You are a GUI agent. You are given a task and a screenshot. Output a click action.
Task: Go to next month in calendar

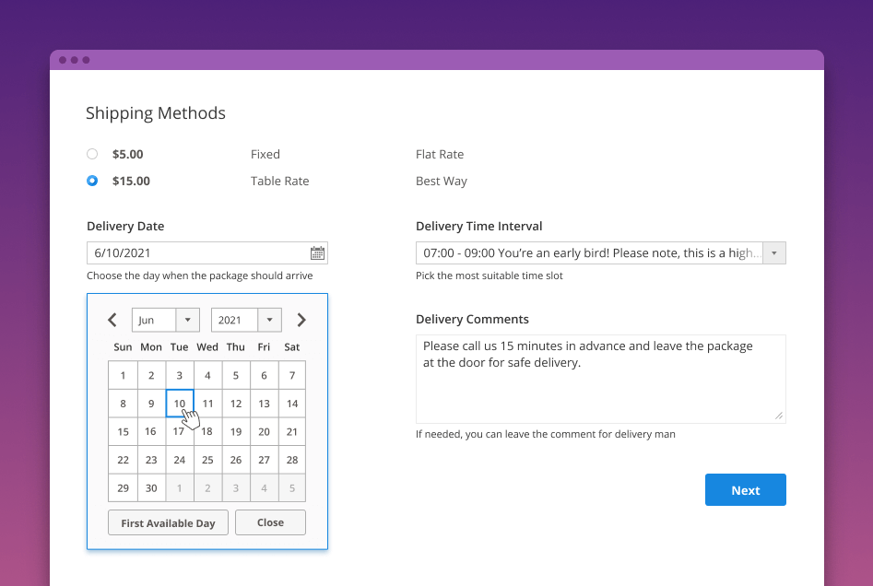[x=301, y=320]
